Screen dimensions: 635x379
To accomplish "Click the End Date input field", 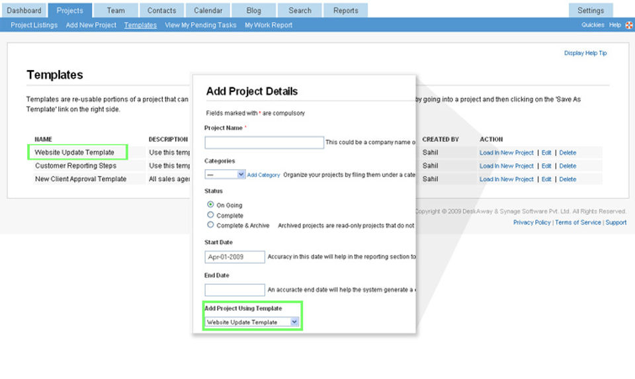I will pyautogui.click(x=235, y=290).
